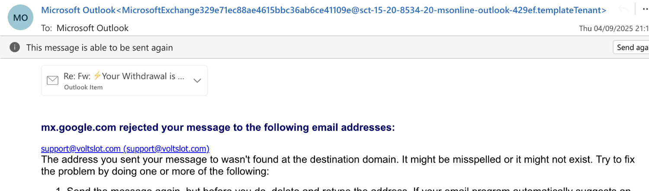This screenshot has height=191, width=649.
Task: Click the sender name Microsoft Outlook
Action: [79, 10]
